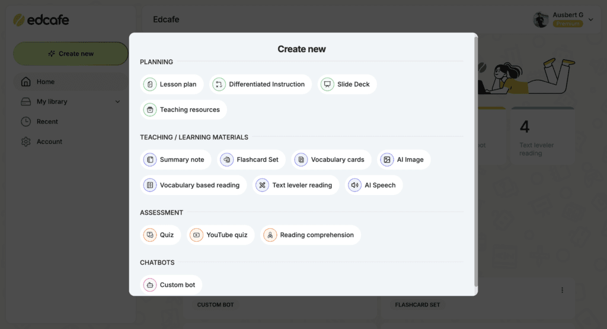Click the Vocabulary based reading label
The height and width of the screenshot is (329, 607).
pyautogui.click(x=200, y=186)
